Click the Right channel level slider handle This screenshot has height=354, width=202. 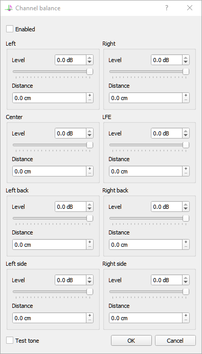click(186, 71)
